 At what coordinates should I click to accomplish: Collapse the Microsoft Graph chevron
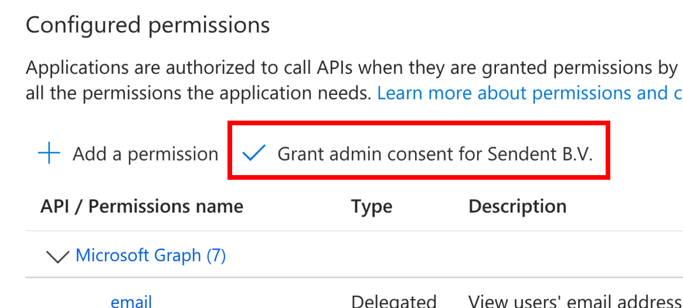[x=57, y=256]
